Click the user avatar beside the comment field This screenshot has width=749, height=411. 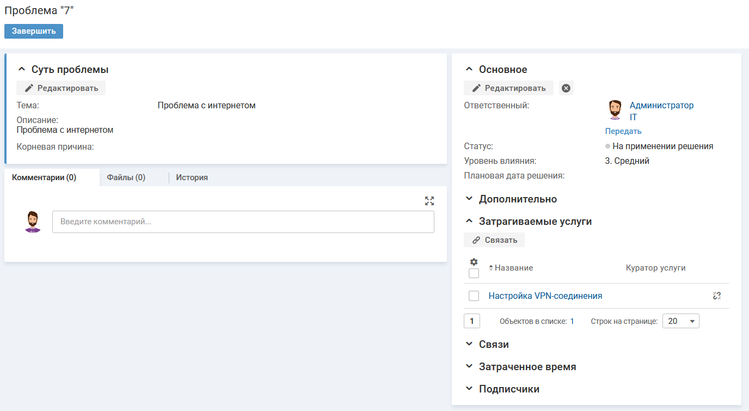tap(33, 222)
